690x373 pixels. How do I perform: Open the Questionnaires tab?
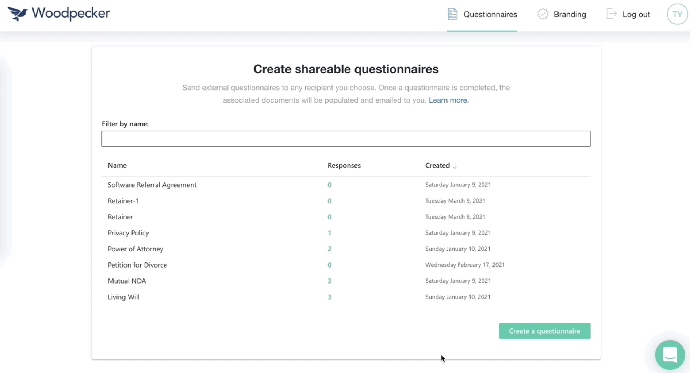pos(490,15)
